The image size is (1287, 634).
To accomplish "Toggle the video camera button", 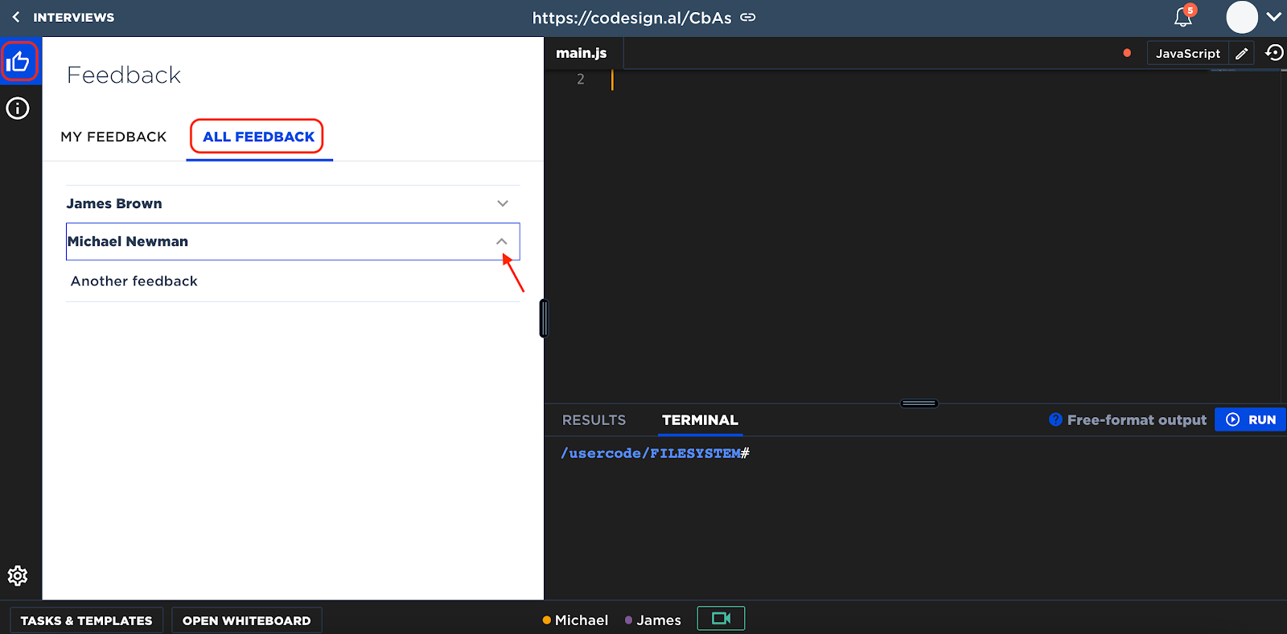I will click(721, 618).
